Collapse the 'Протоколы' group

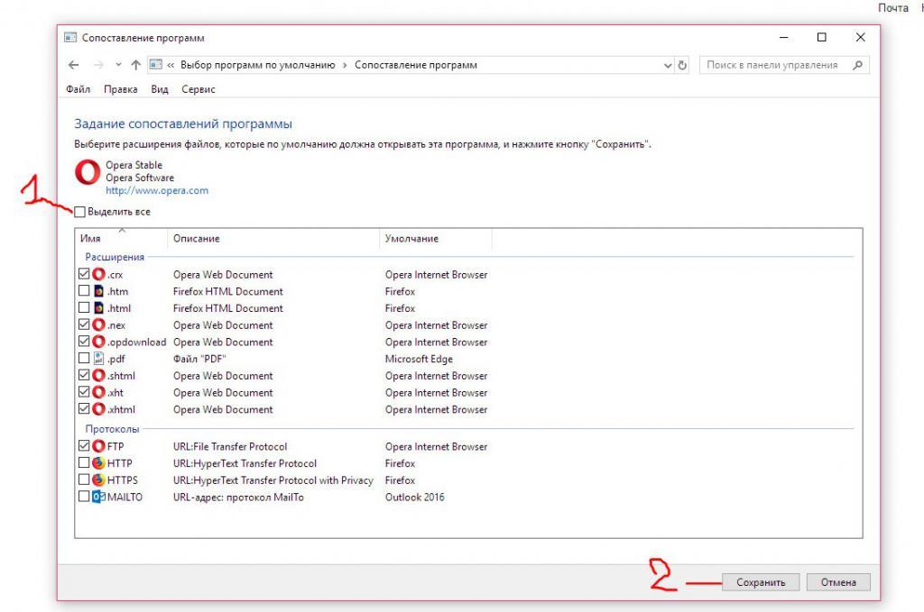(112, 429)
